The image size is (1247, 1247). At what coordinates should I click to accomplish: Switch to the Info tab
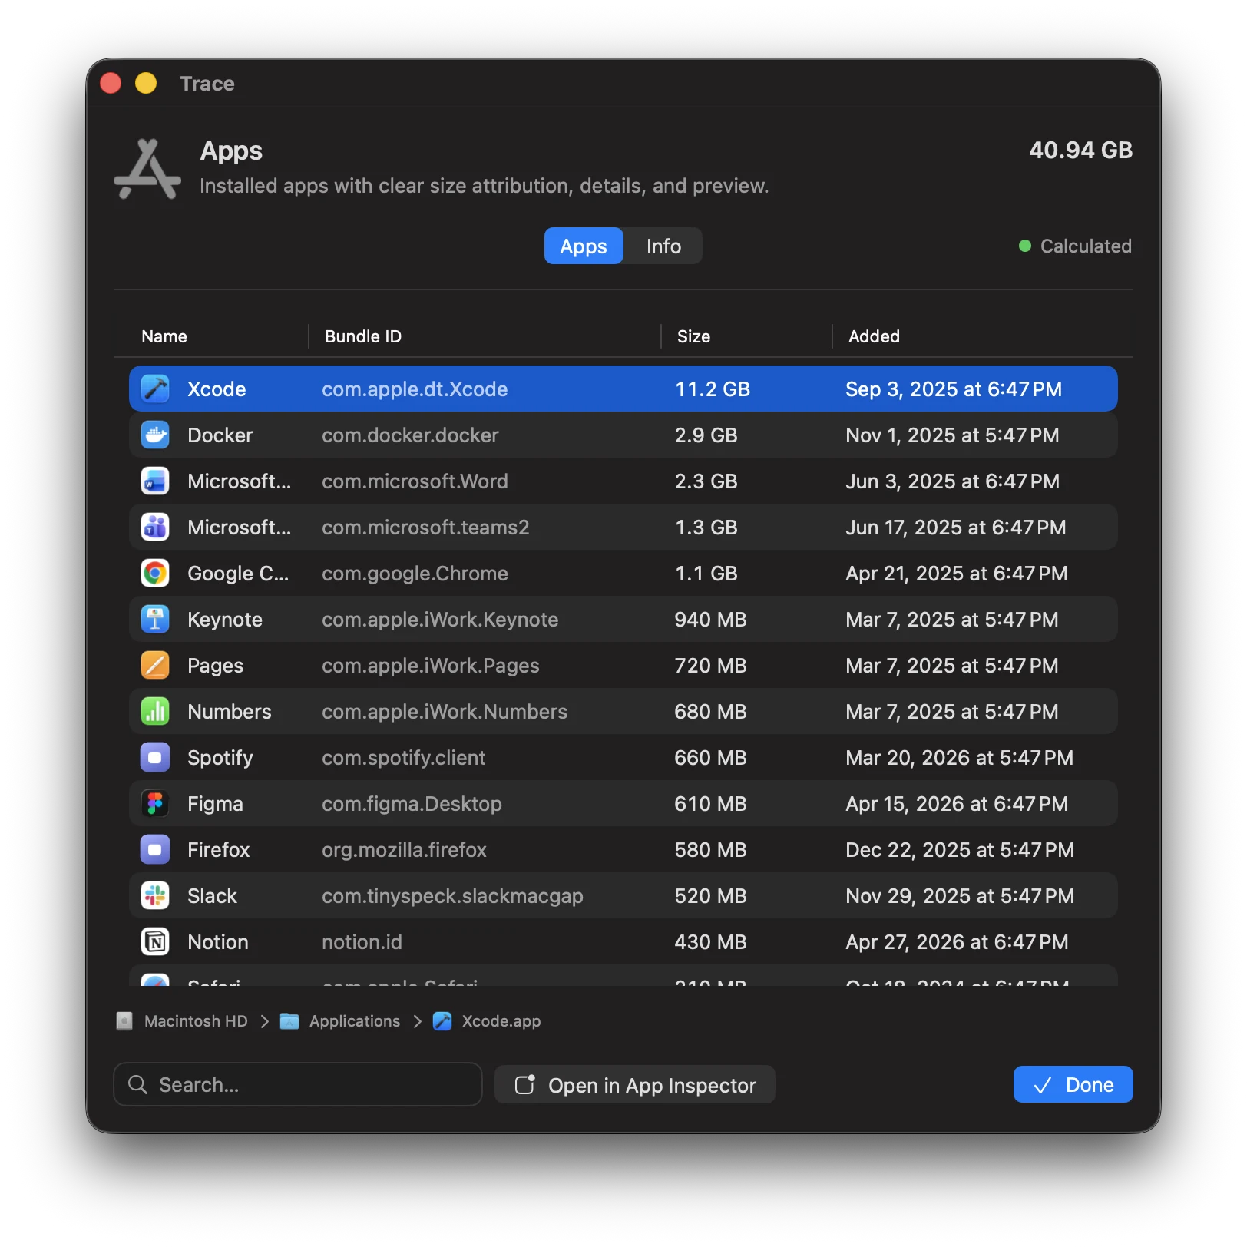[663, 246]
